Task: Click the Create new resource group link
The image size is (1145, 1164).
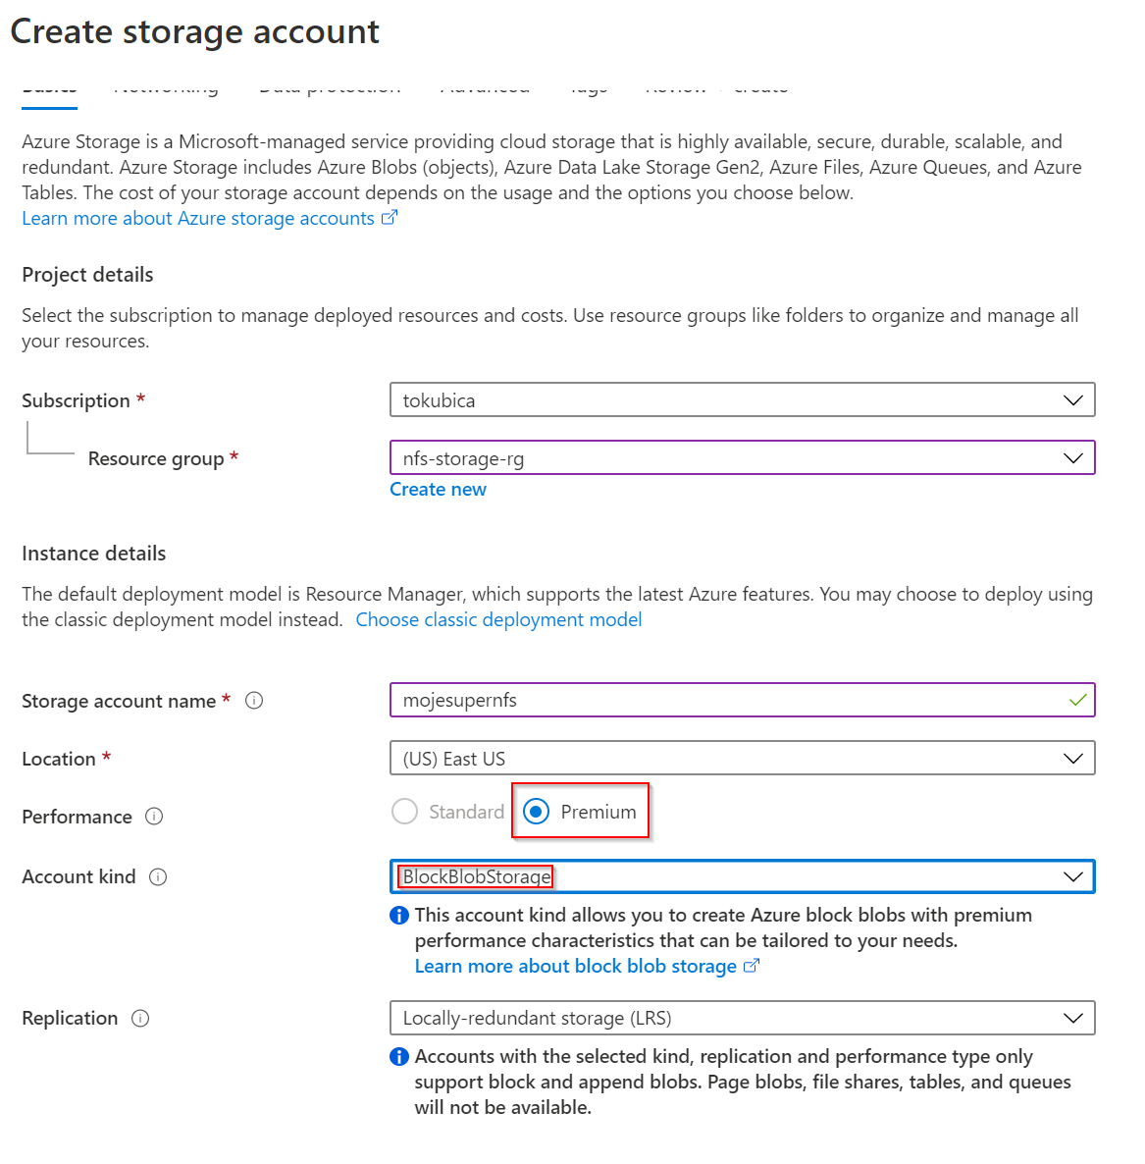Action: (x=438, y=490)
